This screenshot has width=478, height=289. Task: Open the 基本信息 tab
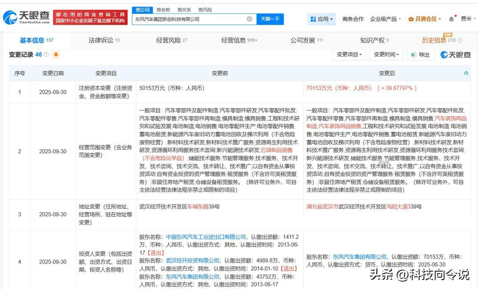(37, 40)
